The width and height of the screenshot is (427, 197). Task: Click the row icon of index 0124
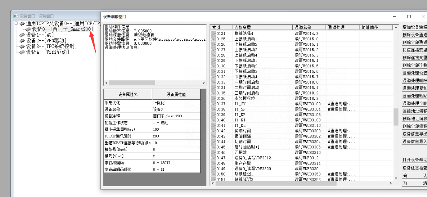(213, 34)
